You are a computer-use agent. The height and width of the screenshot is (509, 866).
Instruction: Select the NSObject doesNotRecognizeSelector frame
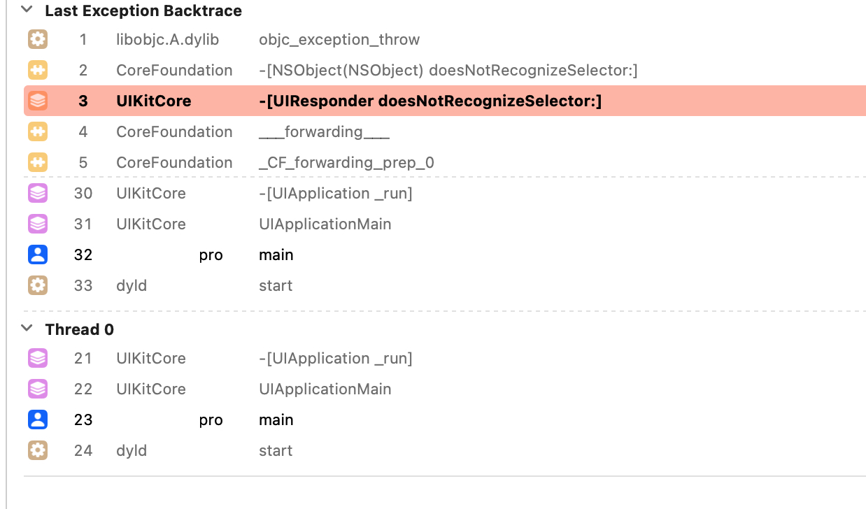coord(448,71)
